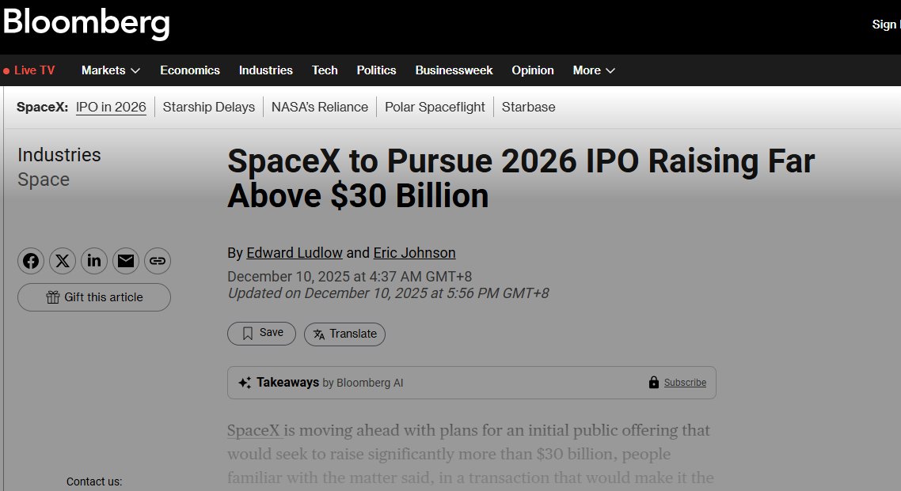Open the More navigation dropdown
The image size is (901, 491).
point(593,70)
